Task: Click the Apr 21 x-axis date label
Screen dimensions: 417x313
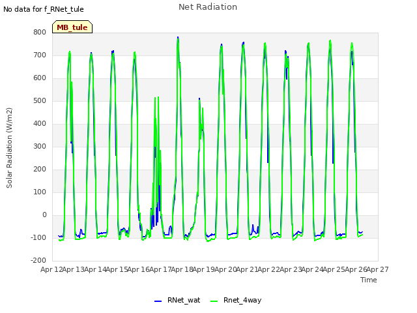Action: [x=247, y=269]
